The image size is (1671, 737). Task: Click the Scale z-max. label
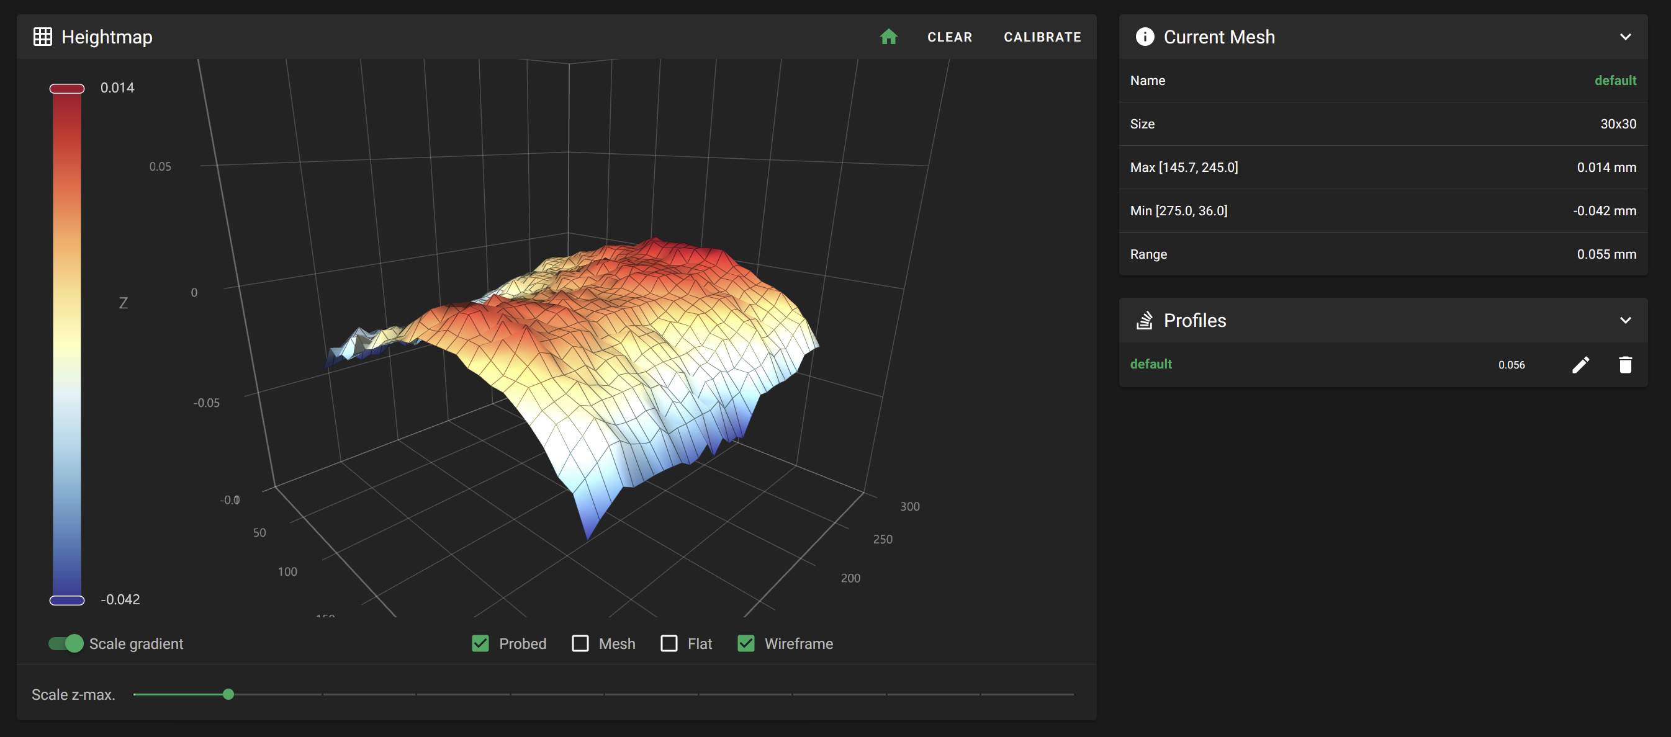(x=73, y=694)
